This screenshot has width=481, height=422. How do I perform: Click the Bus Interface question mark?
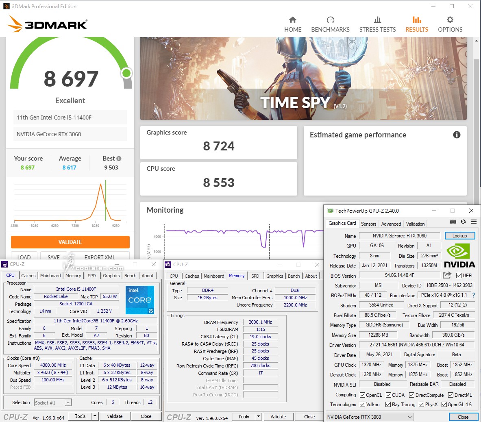click(474, 295)
